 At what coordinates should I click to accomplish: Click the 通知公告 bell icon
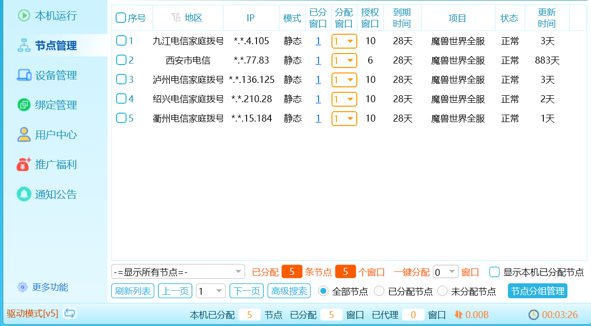pyautogui.click(x=24, y=194)
